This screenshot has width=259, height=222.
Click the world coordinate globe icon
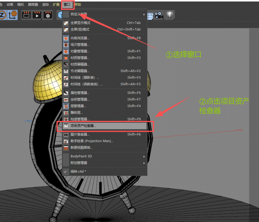[13, 15]
